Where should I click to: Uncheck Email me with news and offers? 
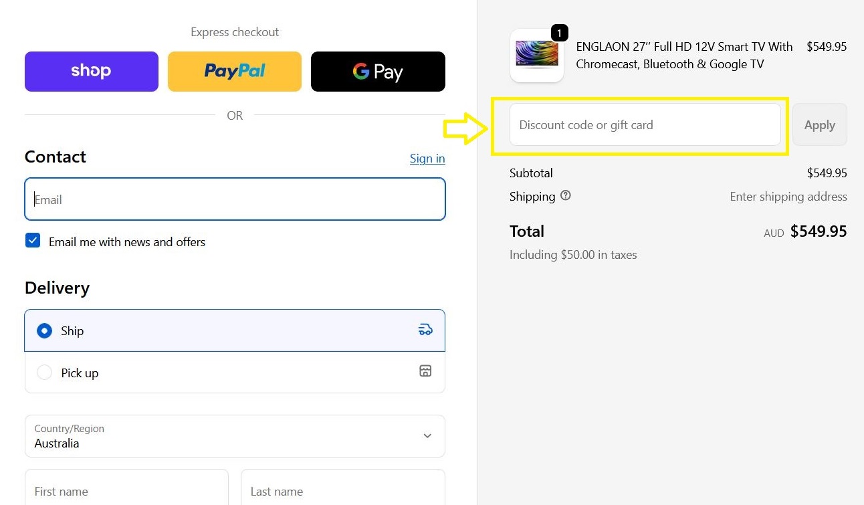click(x=33, y=241)
